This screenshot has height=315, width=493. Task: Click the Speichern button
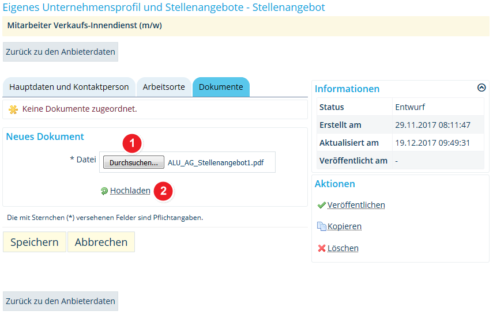point(35,242)
